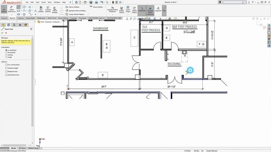
Task: Cancel Insert Line with red X
Action: 6,33
